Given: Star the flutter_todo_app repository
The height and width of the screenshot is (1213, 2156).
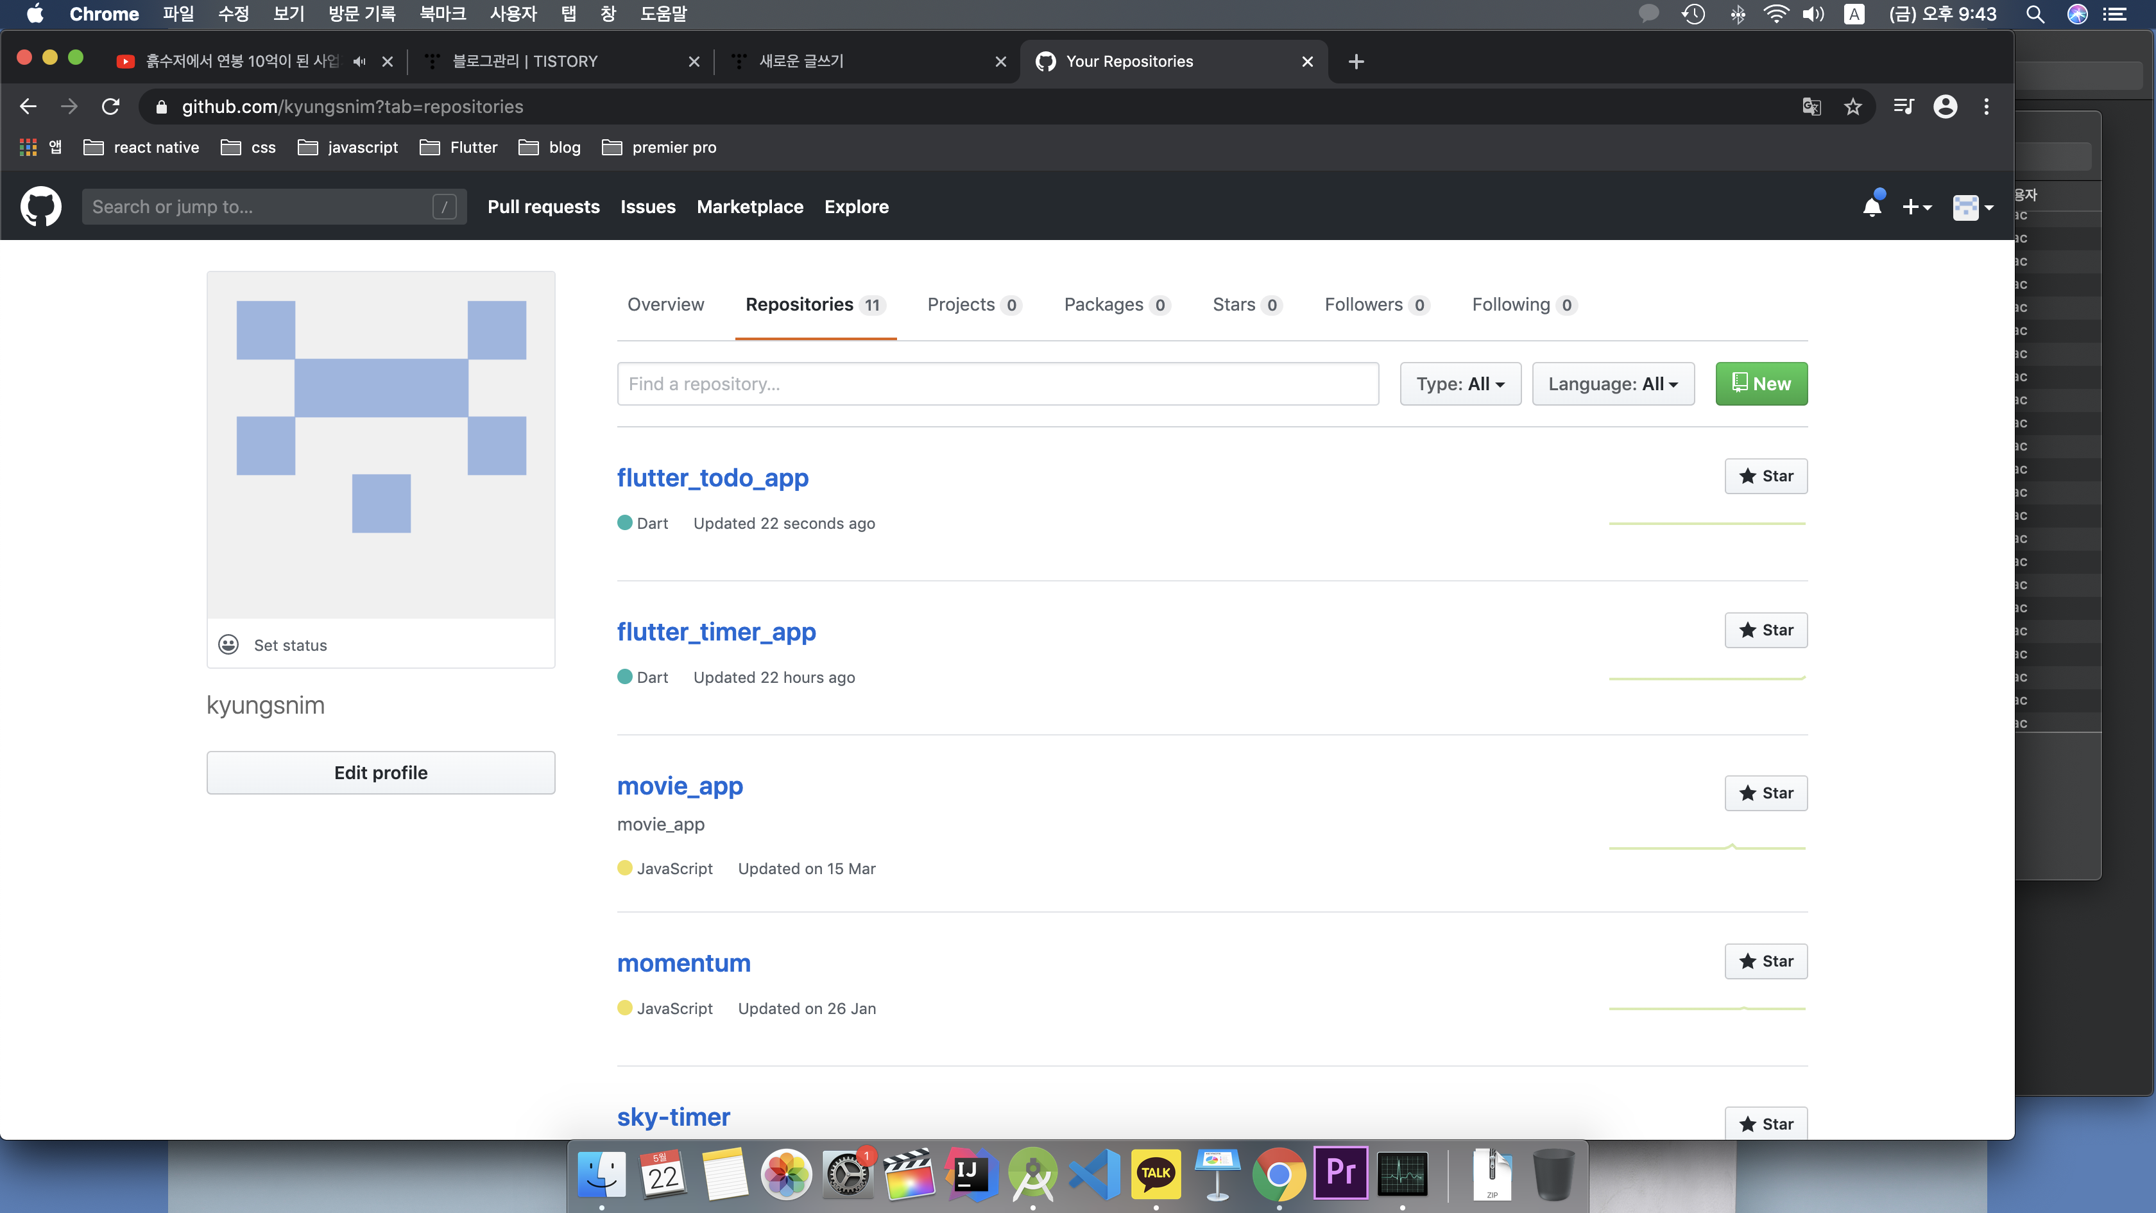Looking at the screenshot, I should click(x=1766, y=476).
